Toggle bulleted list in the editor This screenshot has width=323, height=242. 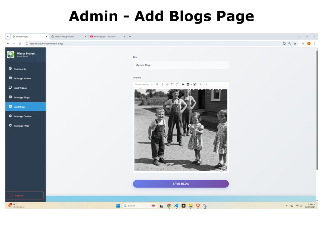(x=172, y=84)
